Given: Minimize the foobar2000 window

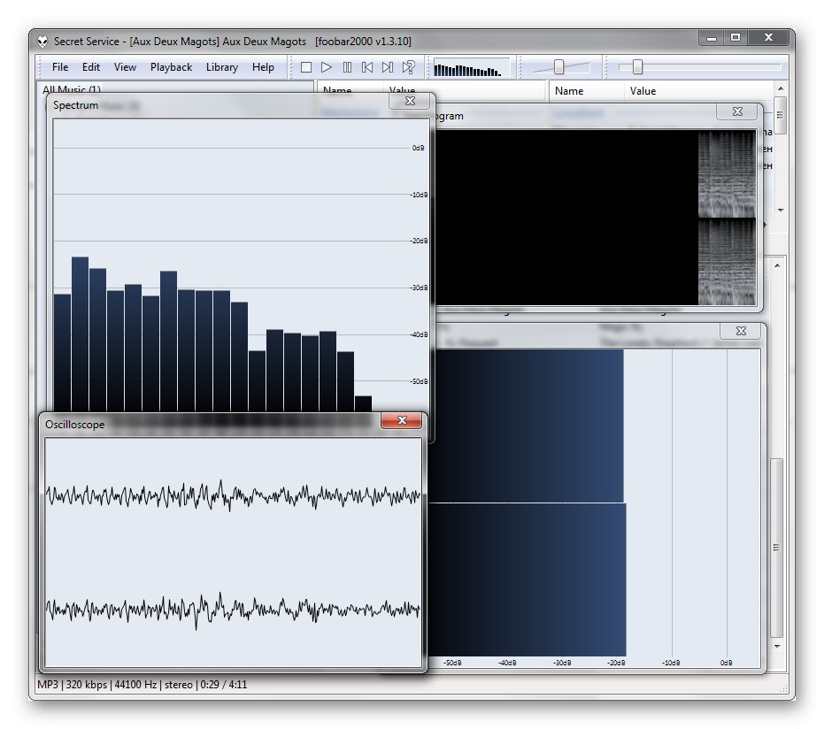Looking at the screenshot, I should click(x=711, y=38).
